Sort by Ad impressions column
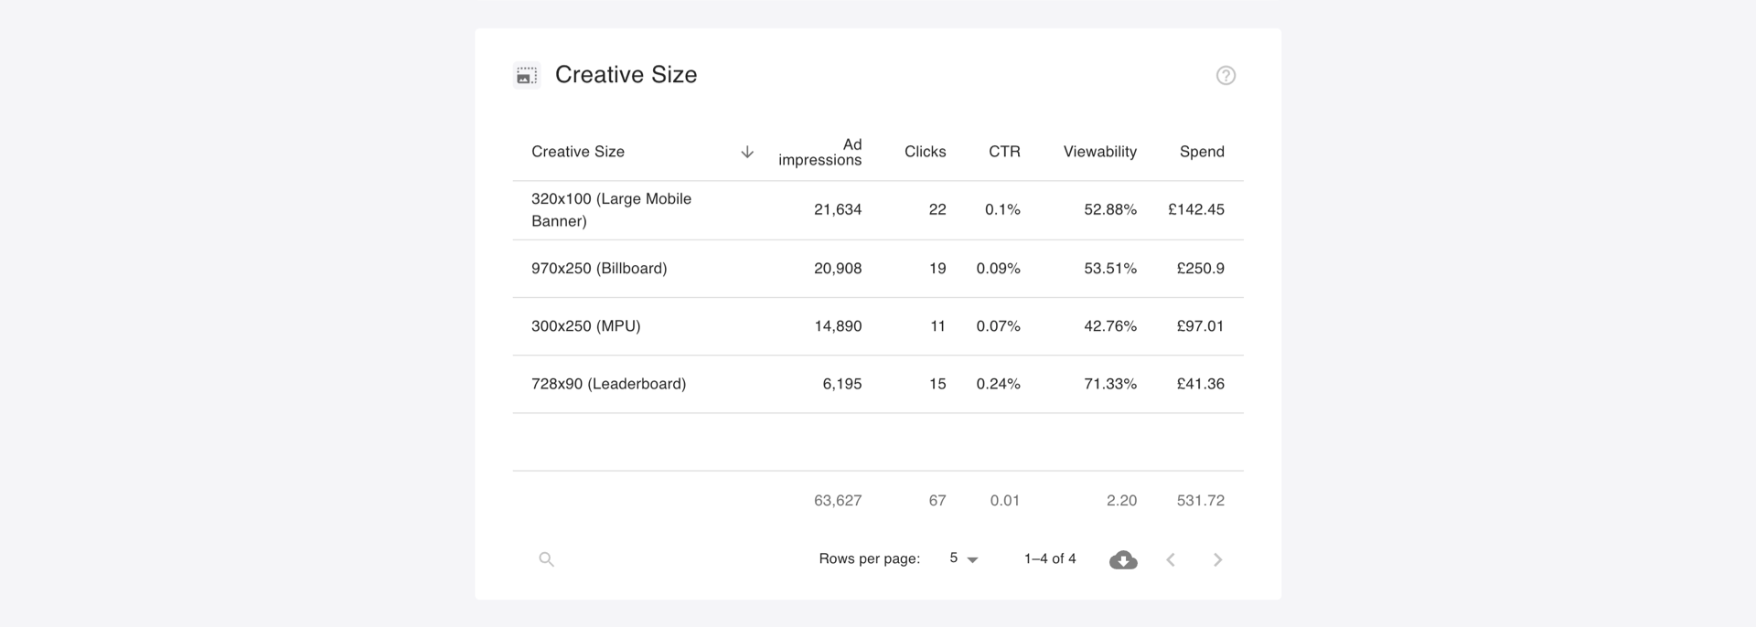Viewport: 1756px width, 627px height. [x=819, y=152]
